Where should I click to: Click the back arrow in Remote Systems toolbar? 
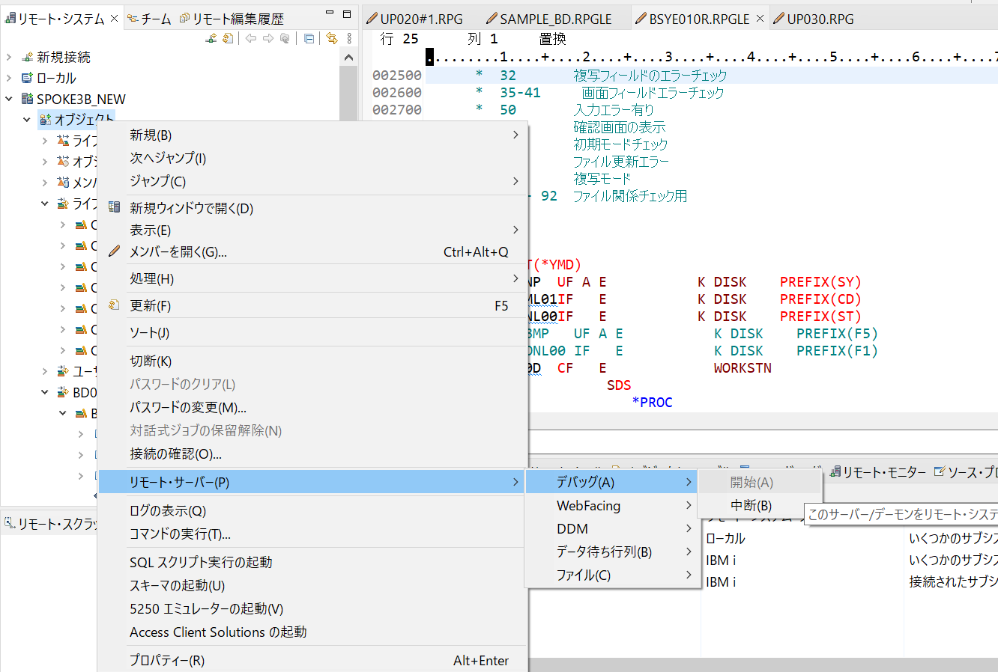(251, 38)
